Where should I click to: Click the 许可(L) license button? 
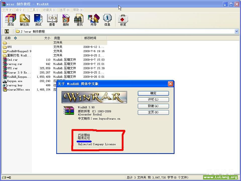[153, 100]
